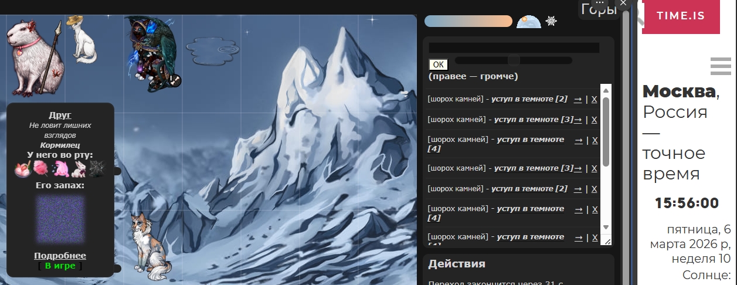Click the Действия section heading
The width and height of the screenshot is (737, 285).
click(x=457, y=264)
